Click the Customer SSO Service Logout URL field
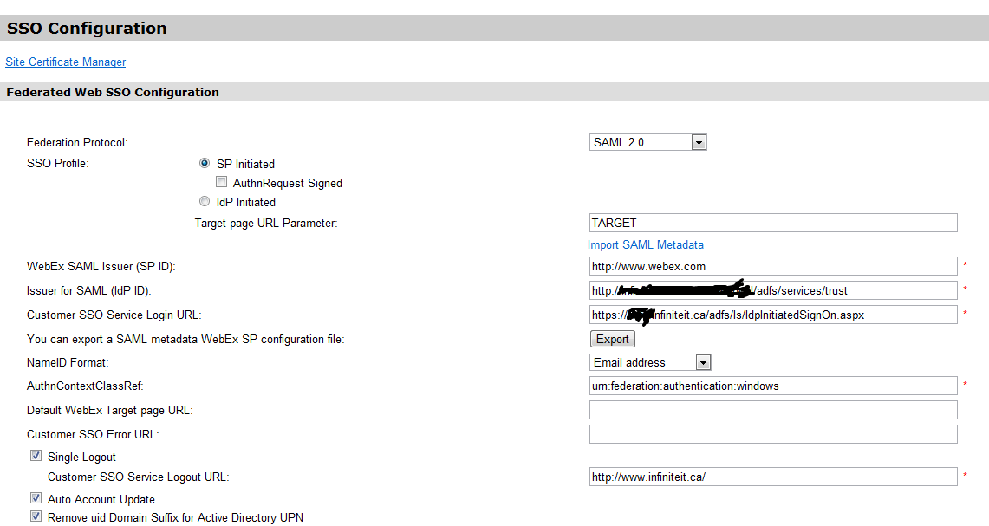 (773, 477)
